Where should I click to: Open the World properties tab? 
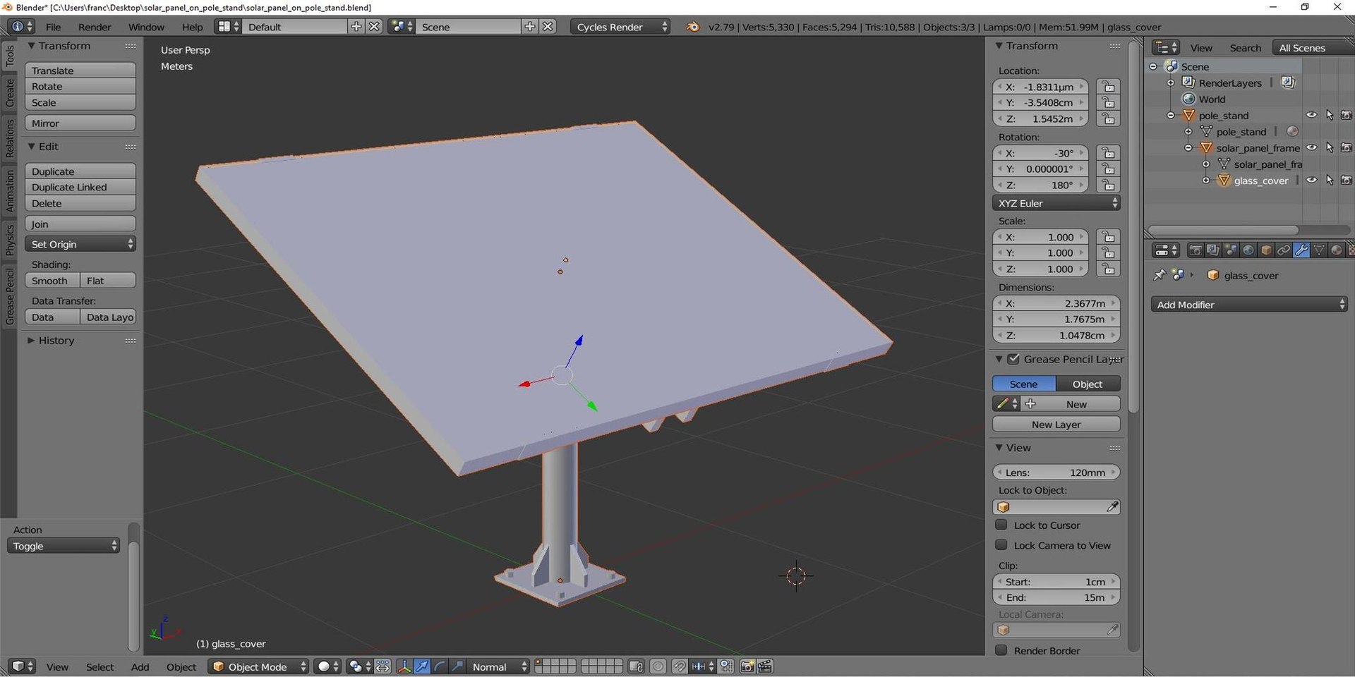(x=1248, y=250)
